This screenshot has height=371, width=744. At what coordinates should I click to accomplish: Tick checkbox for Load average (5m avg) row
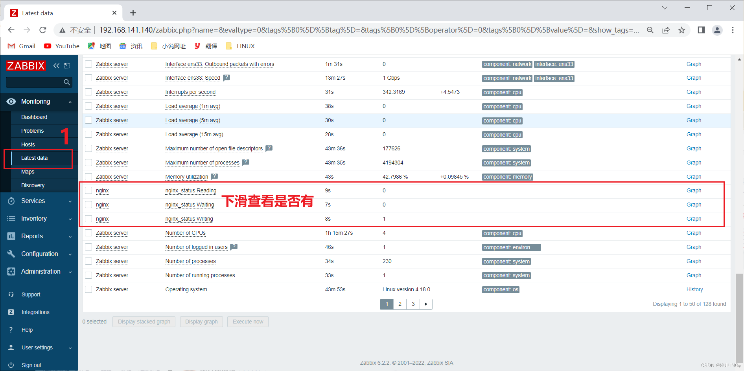pyautogui.click(x=88, y=120)
